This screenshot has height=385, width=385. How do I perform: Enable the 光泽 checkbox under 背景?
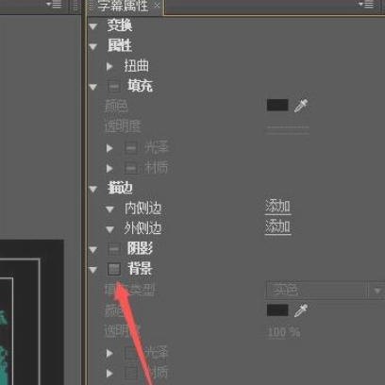[131, 353]
